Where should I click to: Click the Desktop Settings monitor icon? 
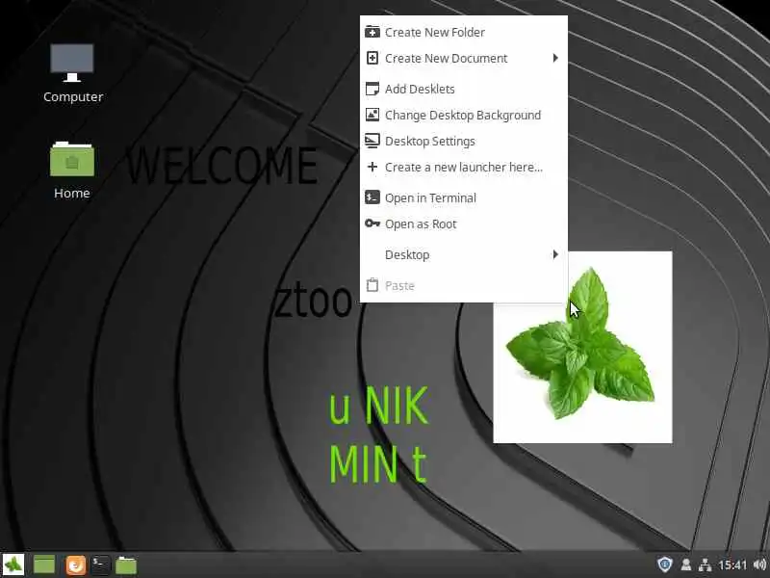372,141
